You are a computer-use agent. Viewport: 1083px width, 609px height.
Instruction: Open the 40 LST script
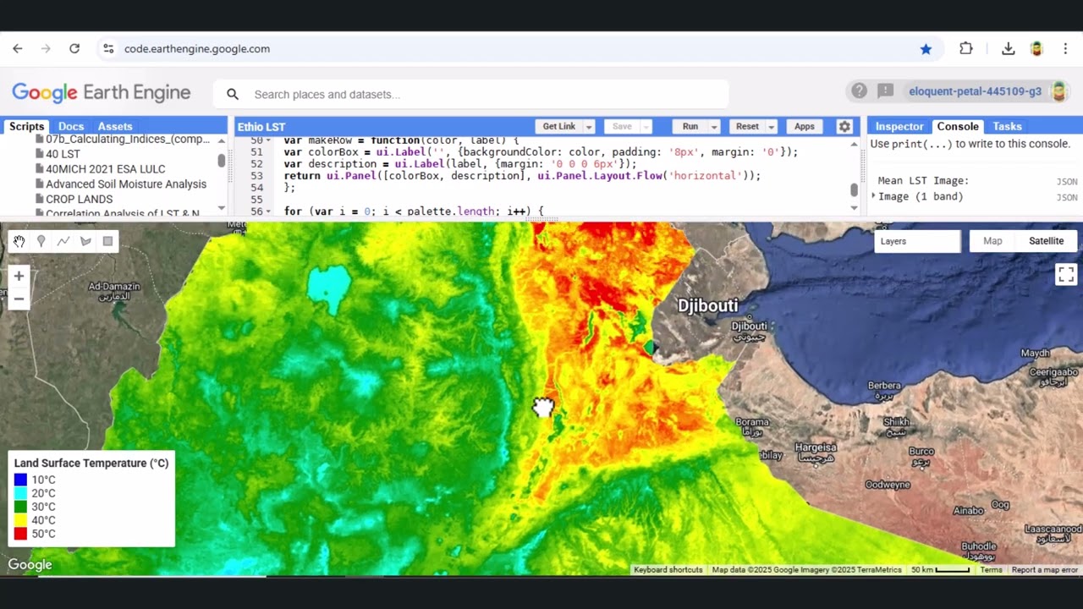coord(63,154)
